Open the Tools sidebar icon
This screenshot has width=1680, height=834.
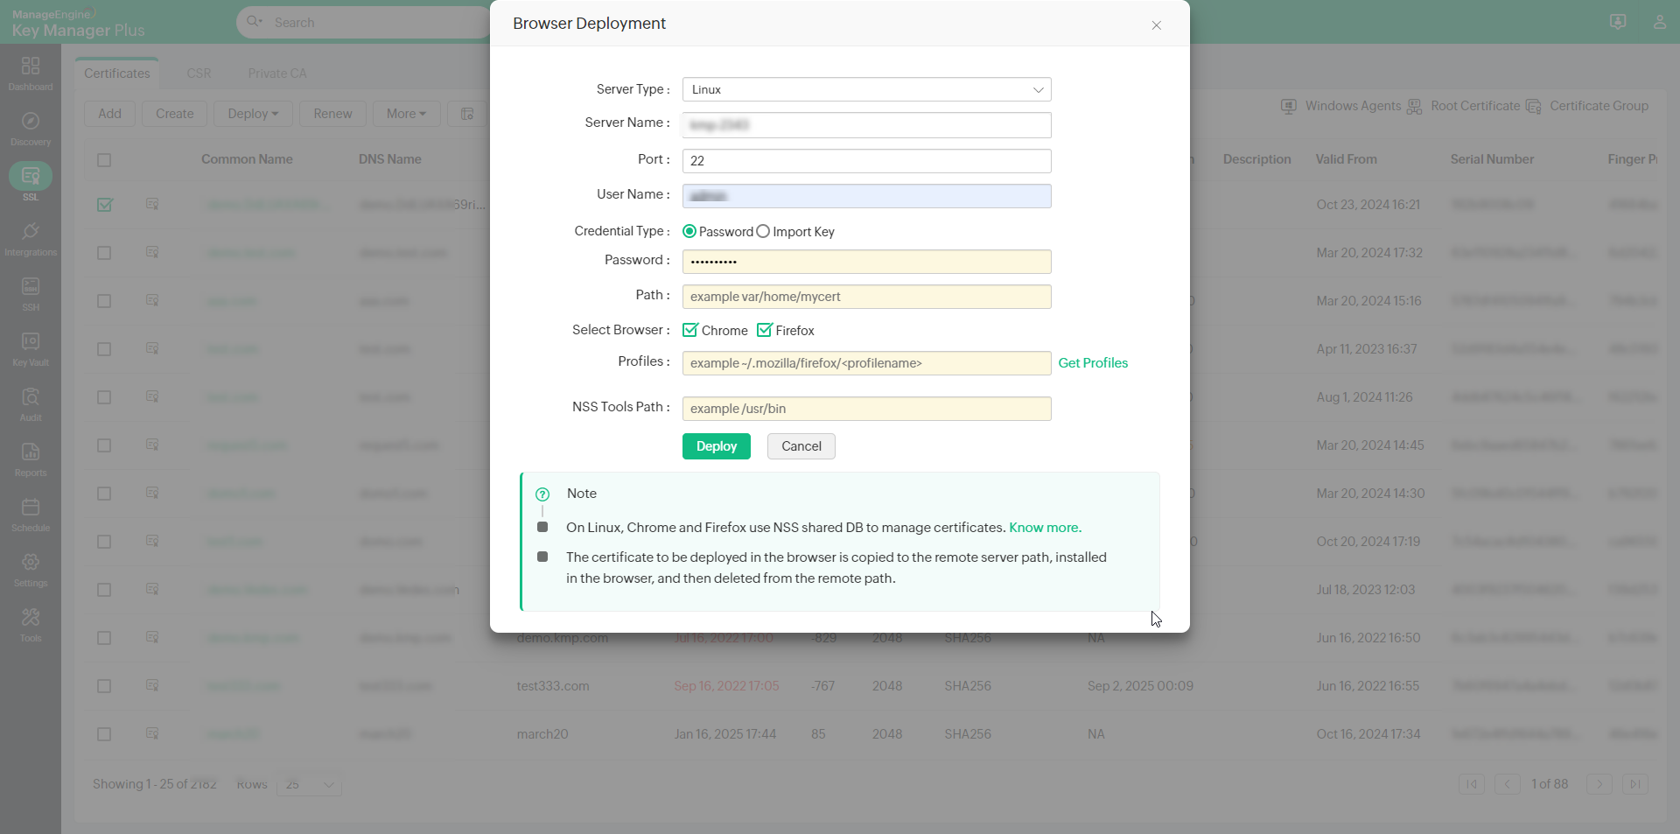[31, 617]
